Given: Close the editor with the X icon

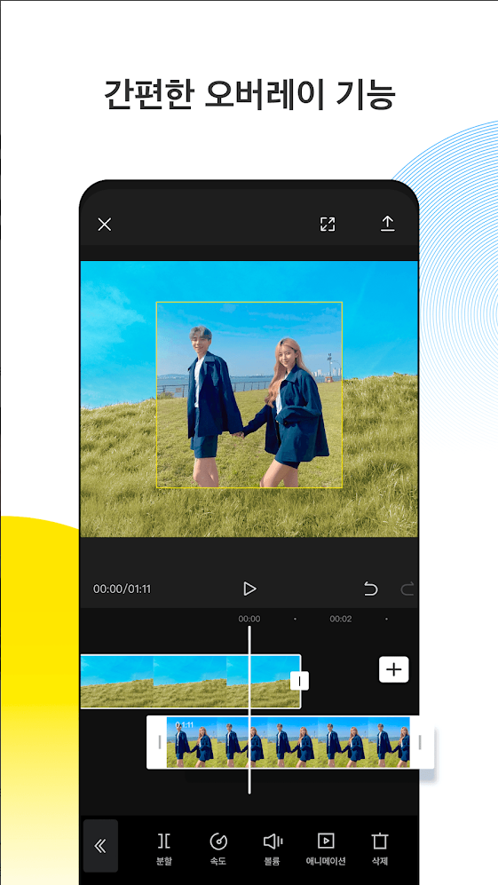Looking at the screenshot, I should point(105,225).
